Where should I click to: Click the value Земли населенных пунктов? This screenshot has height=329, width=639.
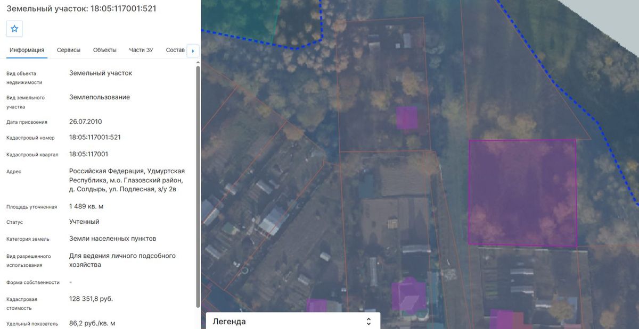(x=113, y=239)
